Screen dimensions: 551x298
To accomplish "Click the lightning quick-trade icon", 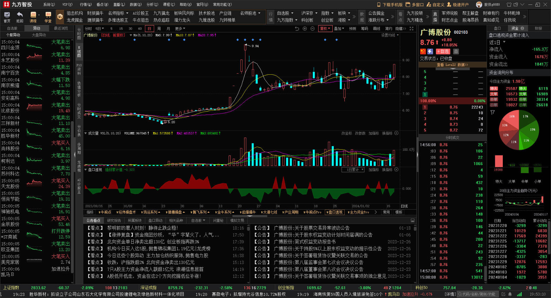I will [430, 51].
